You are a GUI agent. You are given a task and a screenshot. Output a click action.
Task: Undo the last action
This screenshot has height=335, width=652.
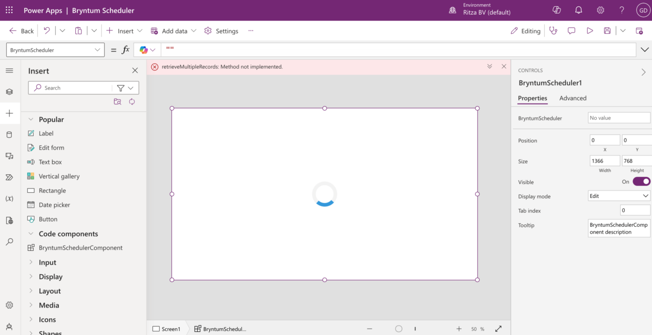(x=47, y=31)
